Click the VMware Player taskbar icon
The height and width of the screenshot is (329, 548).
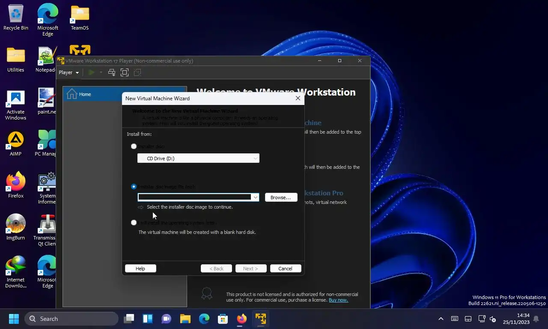point(261,319)
